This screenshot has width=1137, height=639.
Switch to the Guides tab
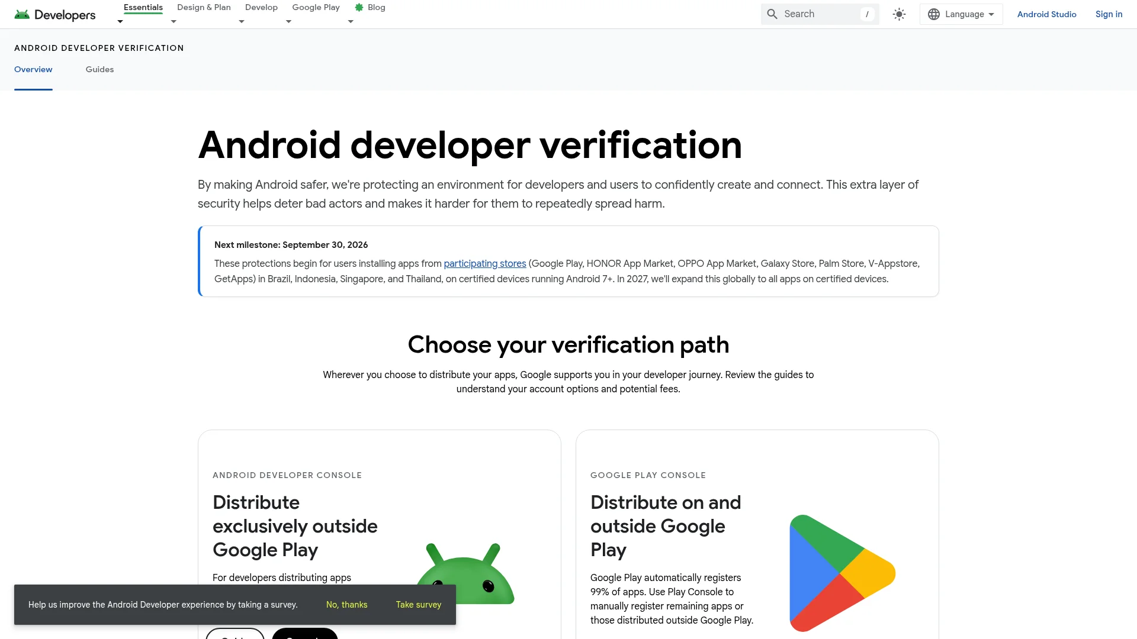point(99,69)
